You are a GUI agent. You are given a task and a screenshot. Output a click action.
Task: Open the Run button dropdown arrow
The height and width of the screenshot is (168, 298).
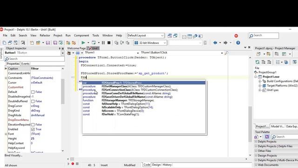point(88,42)
